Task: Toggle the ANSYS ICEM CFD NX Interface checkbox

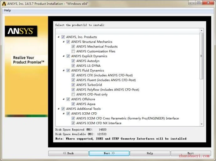Action: coord(73,123)
